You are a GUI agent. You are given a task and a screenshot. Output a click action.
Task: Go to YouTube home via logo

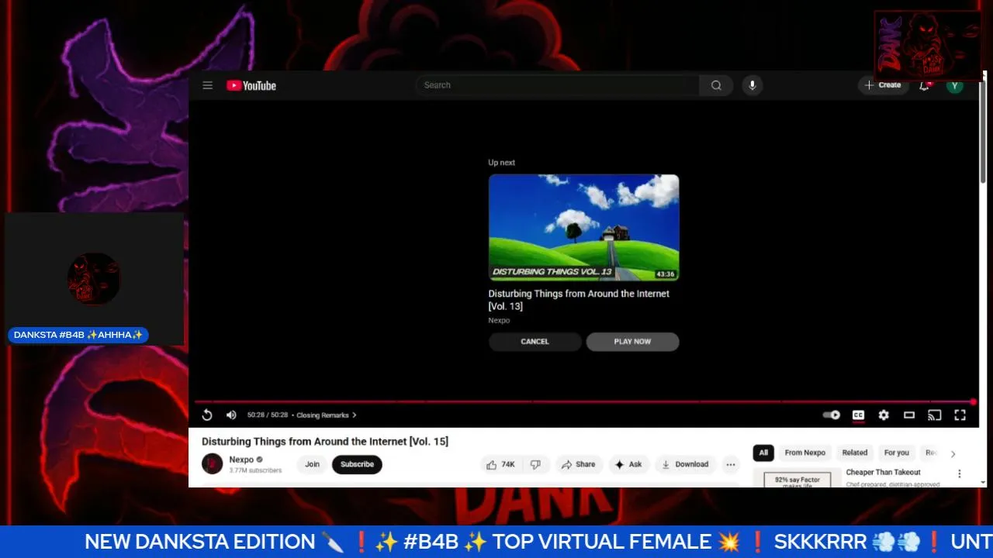click(251, 86)
